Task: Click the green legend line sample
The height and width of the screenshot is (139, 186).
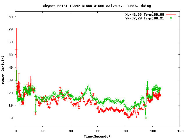Action: click(x=171, y=18)
